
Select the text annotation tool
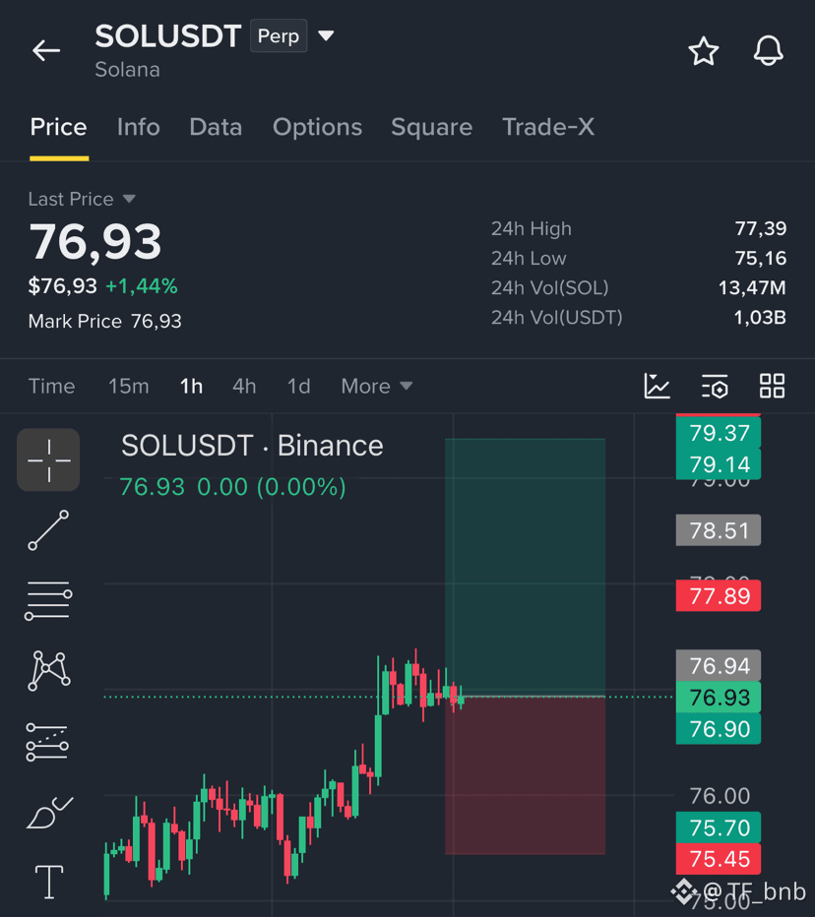point(49,882)
